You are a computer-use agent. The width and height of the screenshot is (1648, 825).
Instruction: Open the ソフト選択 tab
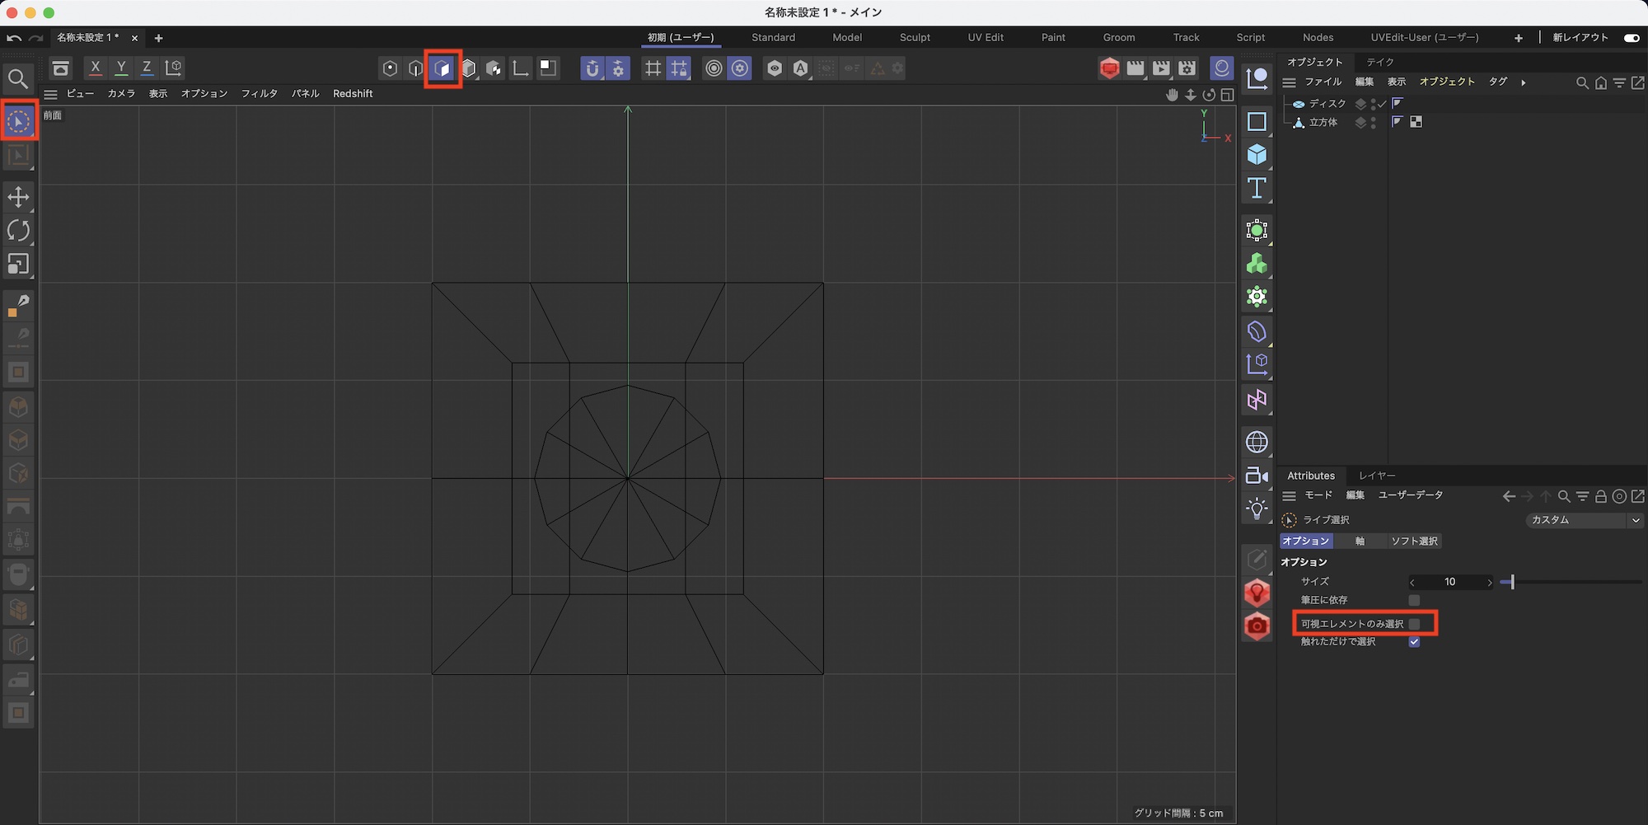[x=1414, y=541]
